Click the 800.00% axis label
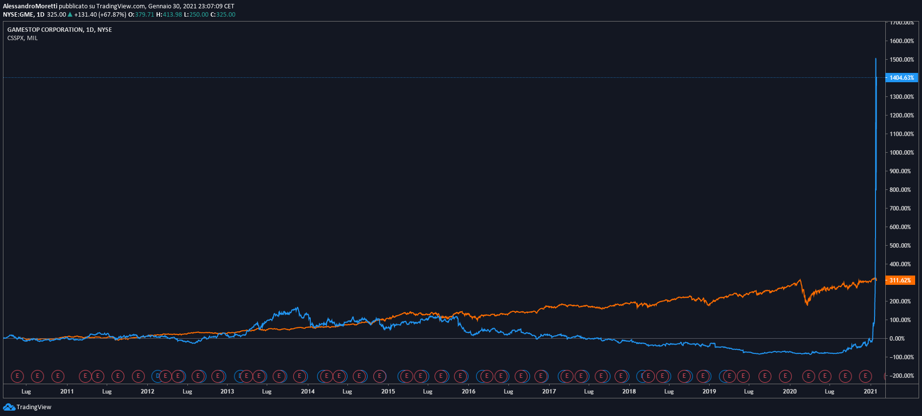The width and height of the screenshot is (922, 416). coord(900,190)
